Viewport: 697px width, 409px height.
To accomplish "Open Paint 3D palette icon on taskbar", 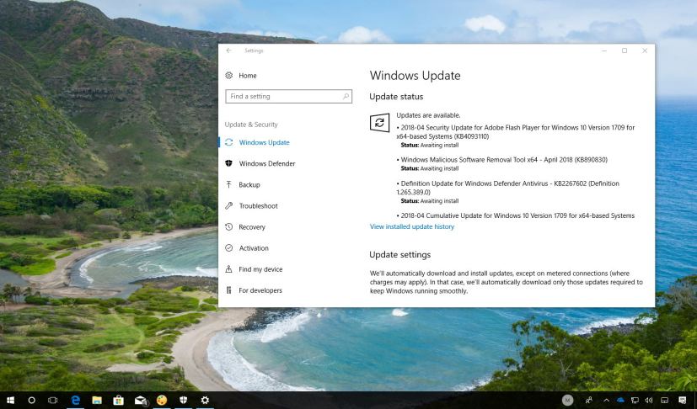I will tap(162, 400).
